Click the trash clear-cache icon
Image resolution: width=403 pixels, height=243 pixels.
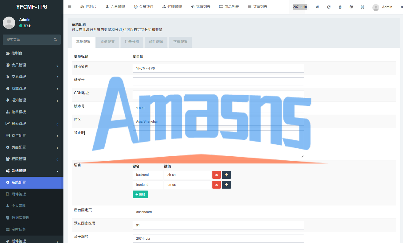pos(340,7)
